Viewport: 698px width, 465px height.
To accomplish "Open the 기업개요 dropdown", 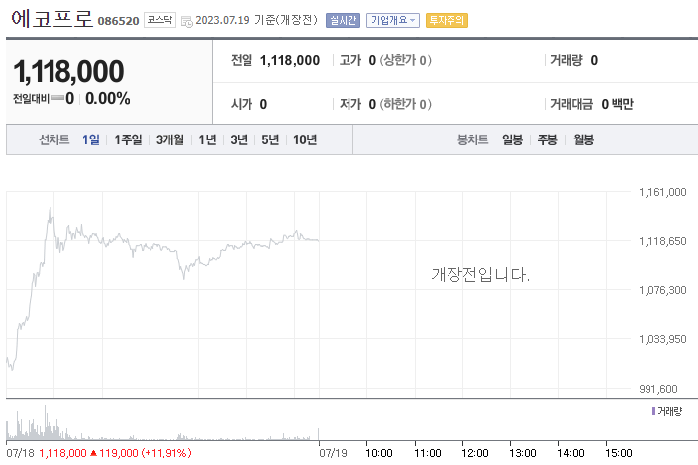I will coord(393,20).
